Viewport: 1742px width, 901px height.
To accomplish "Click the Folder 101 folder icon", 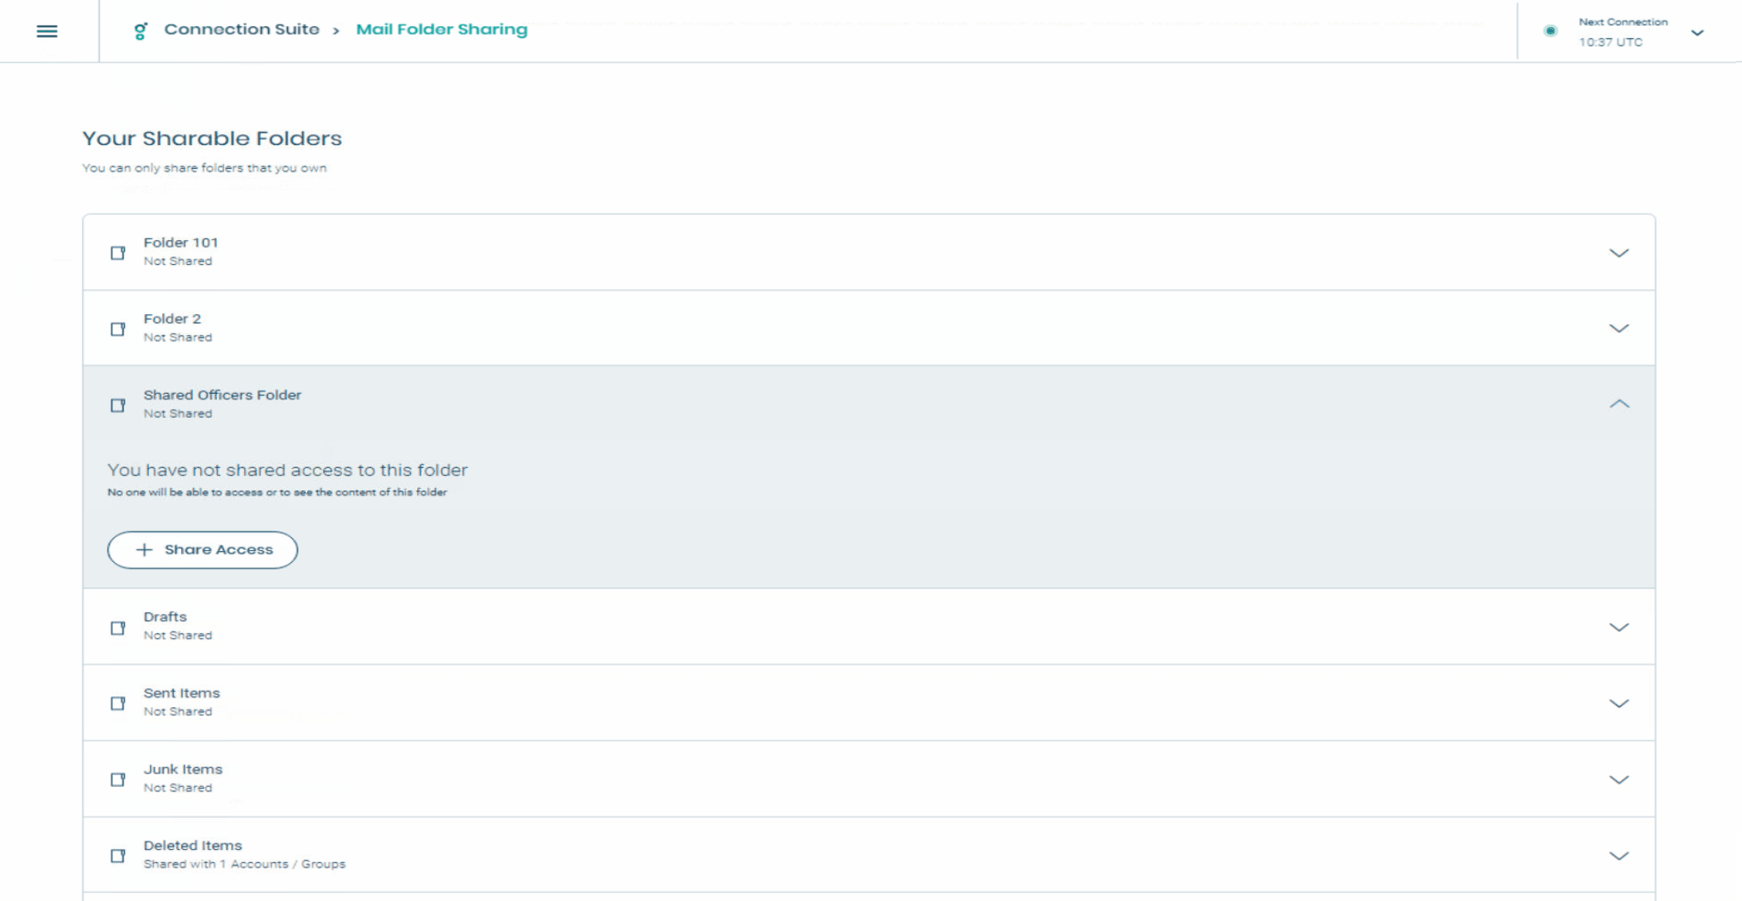I will tap(118, 253).
